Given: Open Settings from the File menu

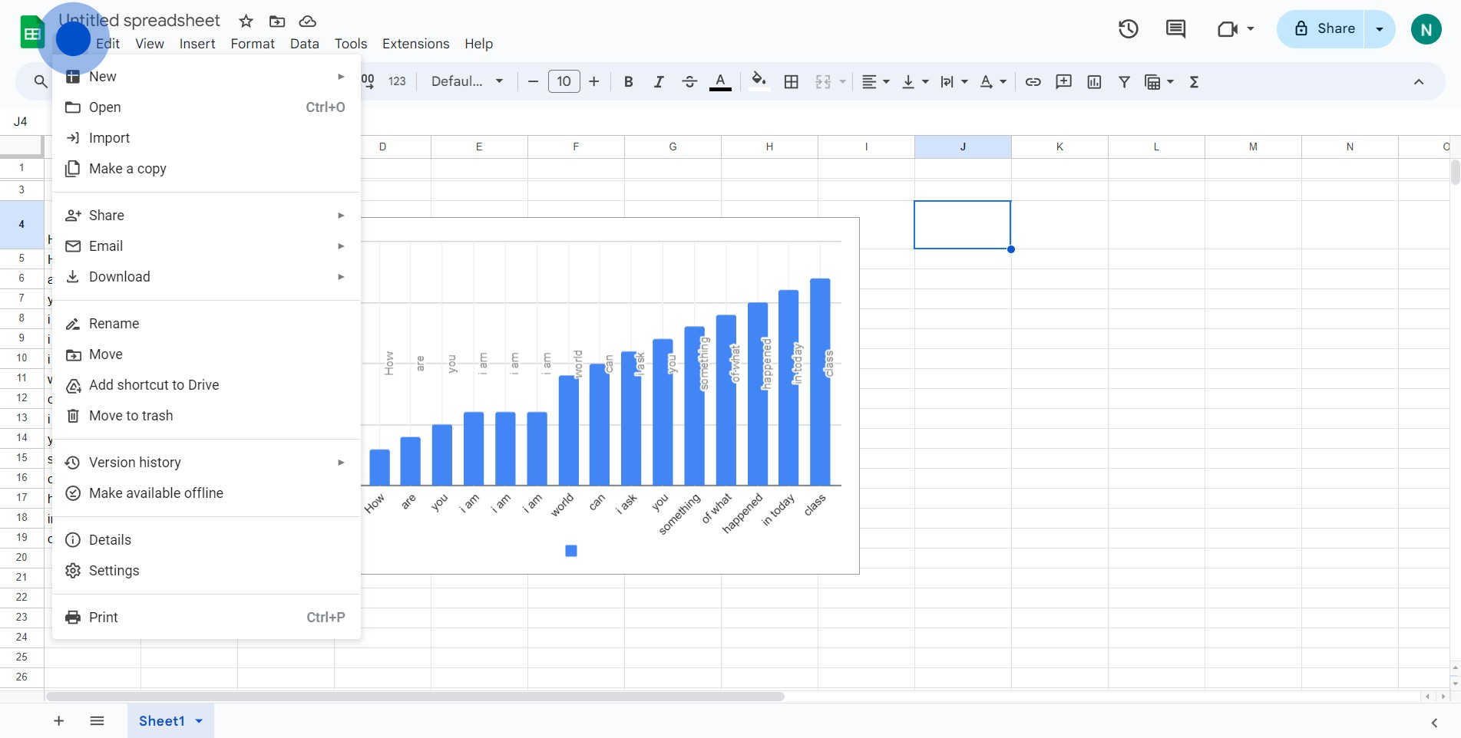Looking at the screenshot, I should click(x=207, y=571).
